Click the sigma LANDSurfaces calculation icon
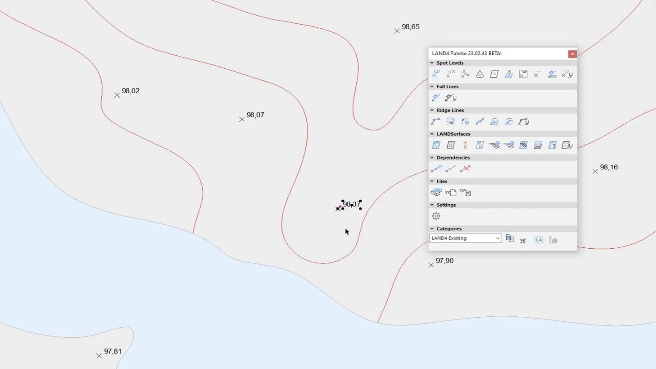 [552, 145]
